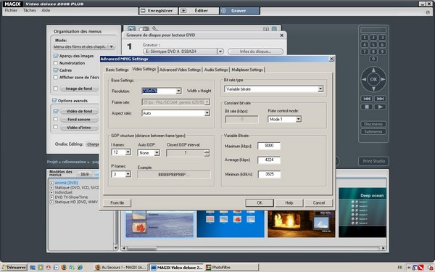Click the remote's left arrow

tap(364, 79)
